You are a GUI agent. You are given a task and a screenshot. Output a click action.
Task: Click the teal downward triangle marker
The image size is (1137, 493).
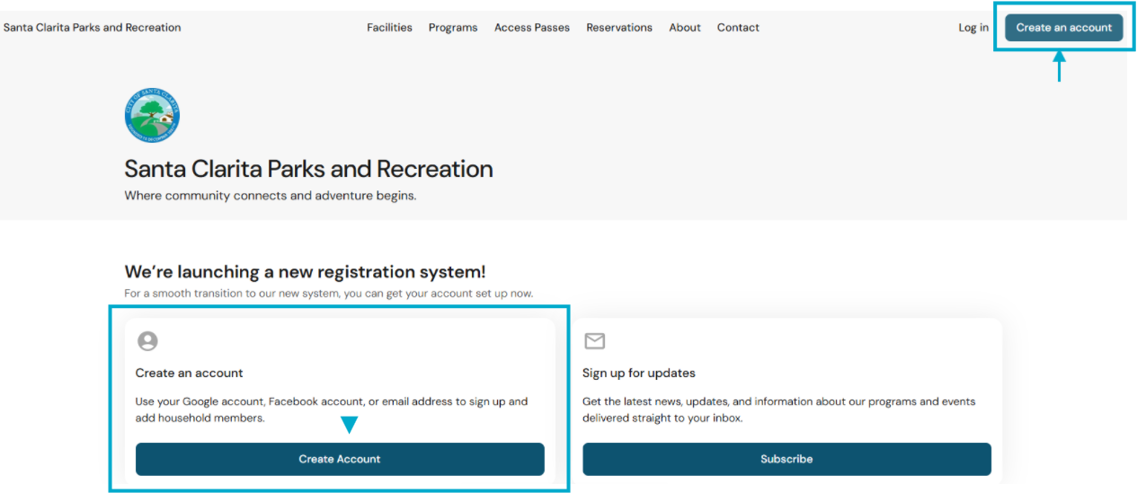coord(349,425)
